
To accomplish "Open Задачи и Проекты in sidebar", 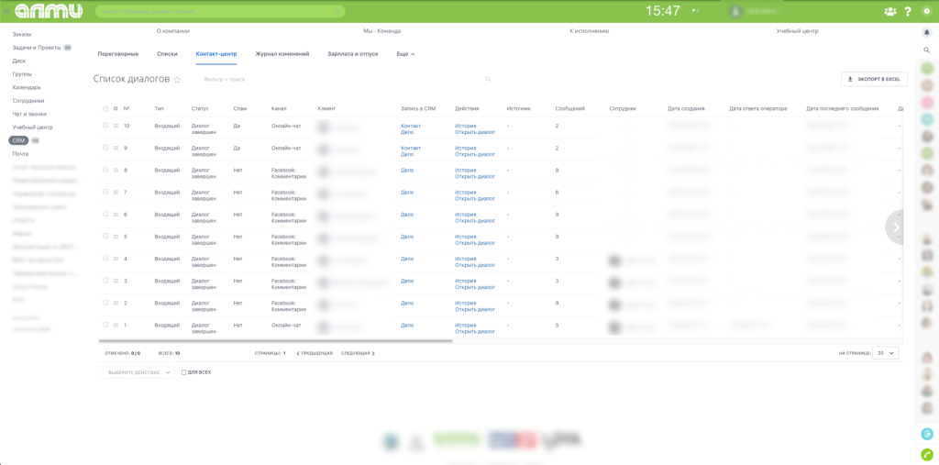I will 37,48.
